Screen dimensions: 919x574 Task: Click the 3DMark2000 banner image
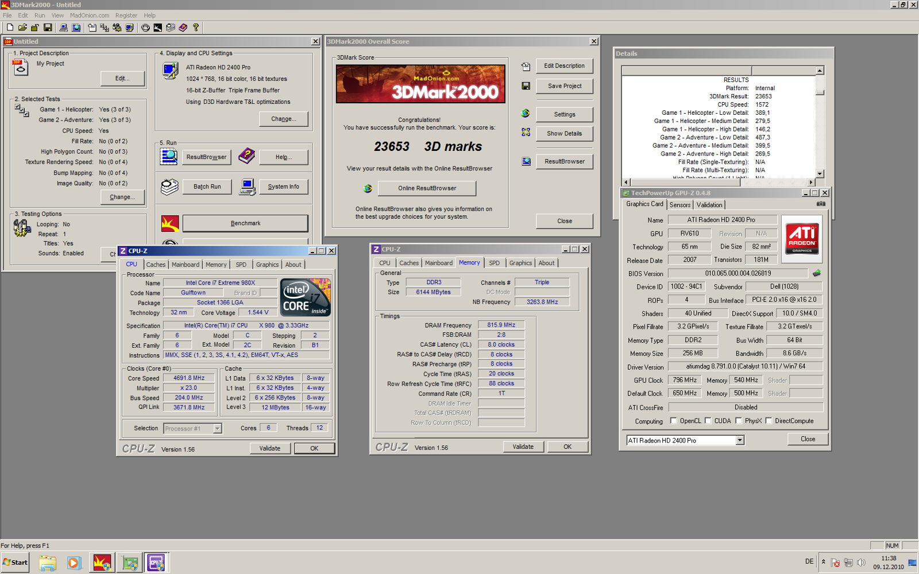click(420, 84)
